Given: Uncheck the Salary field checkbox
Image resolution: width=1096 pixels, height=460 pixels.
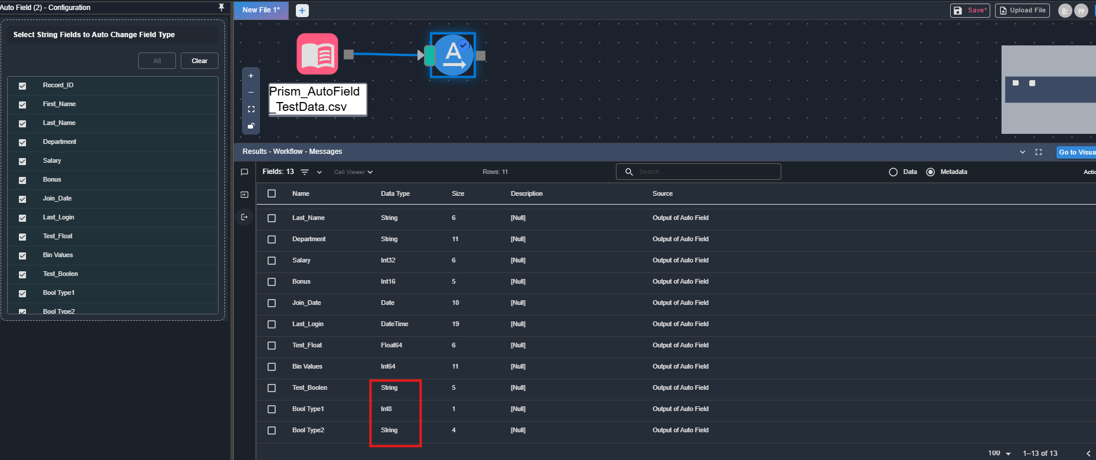Looking at the screenshot, I should coord(22,162).
